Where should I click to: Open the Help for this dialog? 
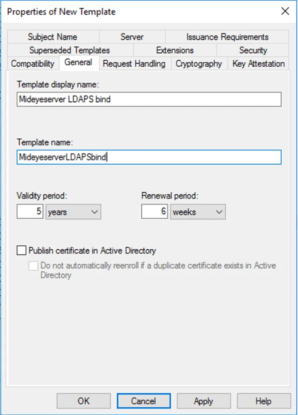(264, 400)
